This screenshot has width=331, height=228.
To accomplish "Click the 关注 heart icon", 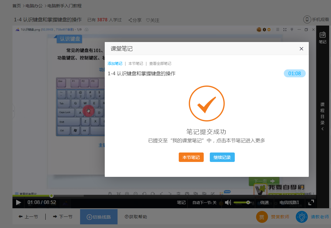I will pyautogui.click(x=148, y=20).
